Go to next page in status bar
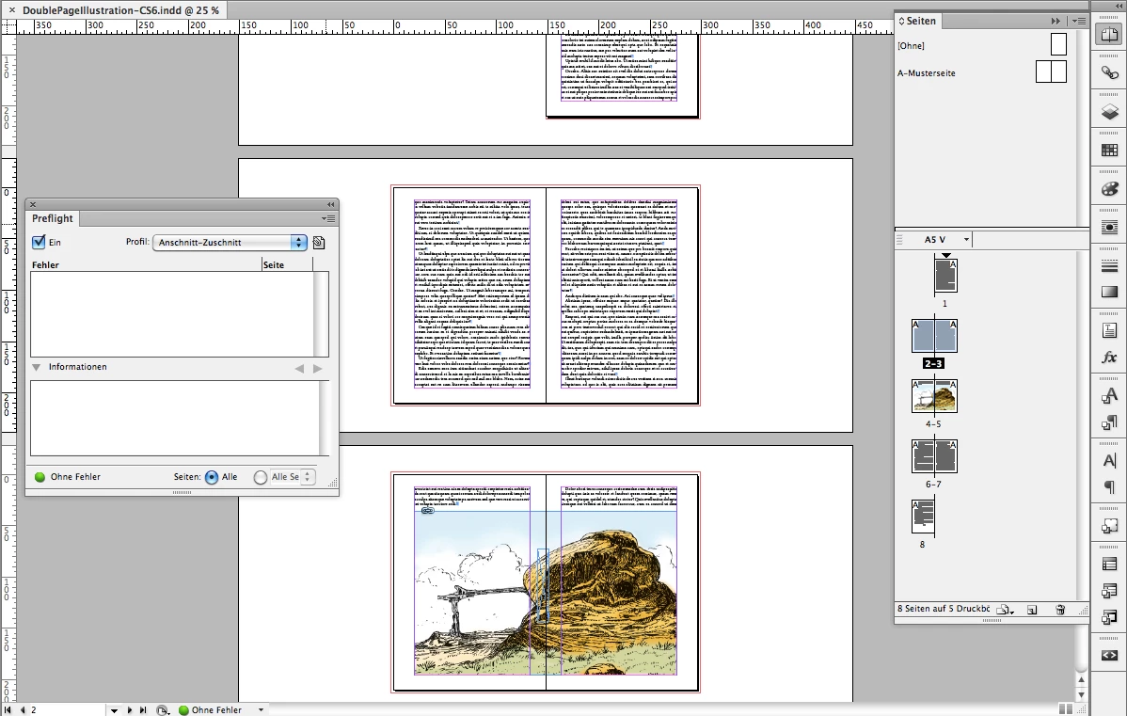Image resolution: width=1127 pixels, height=716 pixels. coord(130,709)
